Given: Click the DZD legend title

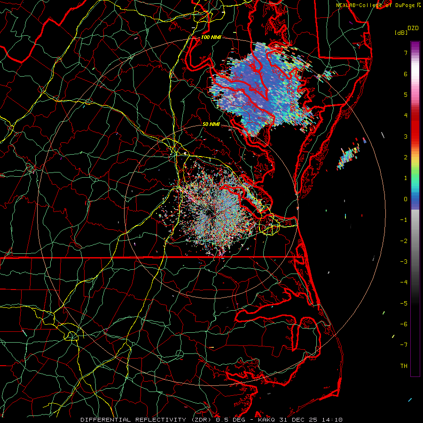Looking at the screenshot, I should tap(413, 28).
